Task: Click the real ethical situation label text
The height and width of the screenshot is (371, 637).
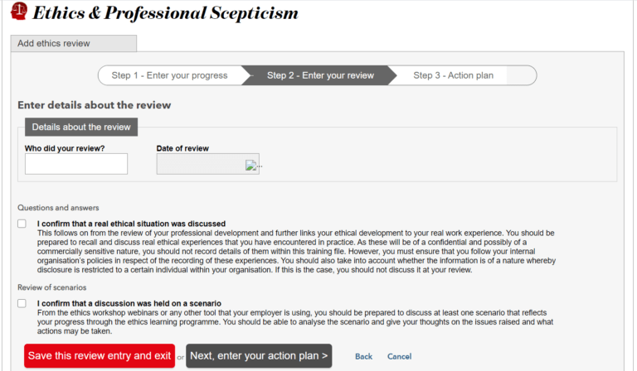Action: [x=131, y=224]
